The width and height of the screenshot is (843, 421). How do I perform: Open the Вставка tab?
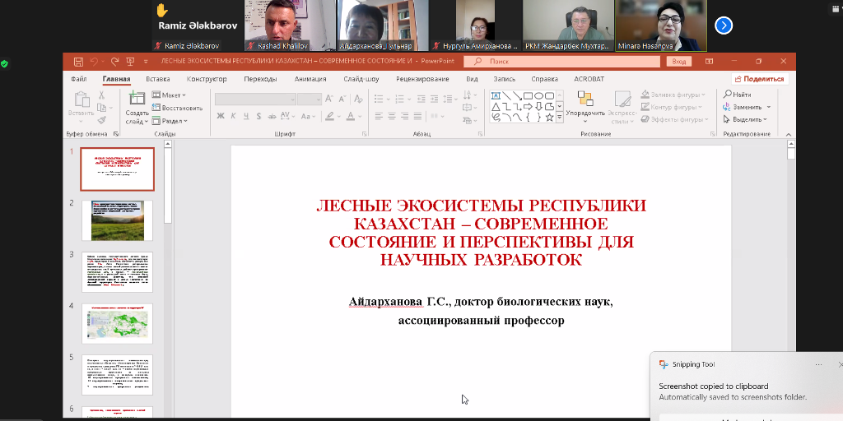point(158,79)
